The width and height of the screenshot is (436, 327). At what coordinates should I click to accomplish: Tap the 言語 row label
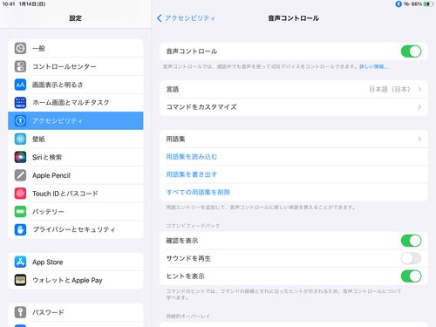click(x=173, y=89)
